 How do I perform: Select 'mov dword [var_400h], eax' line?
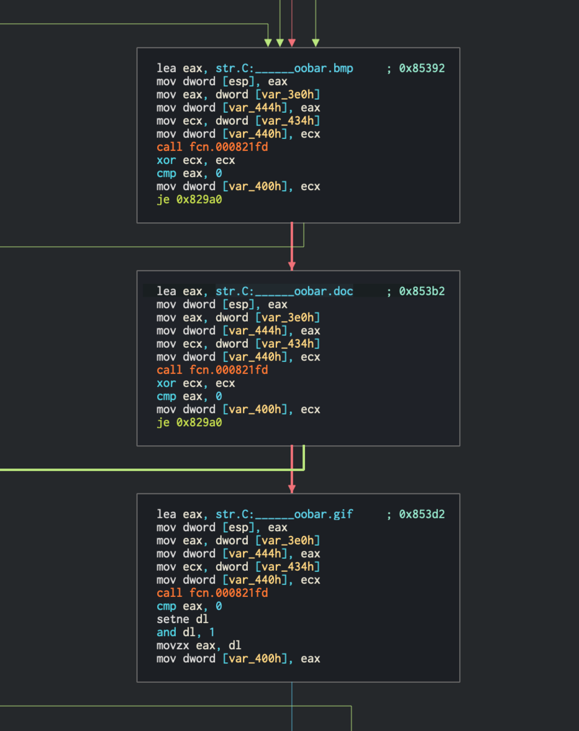(238, 659)
